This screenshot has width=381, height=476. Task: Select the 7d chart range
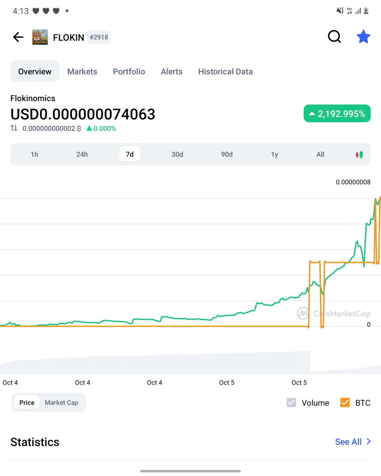click(130, 154)
